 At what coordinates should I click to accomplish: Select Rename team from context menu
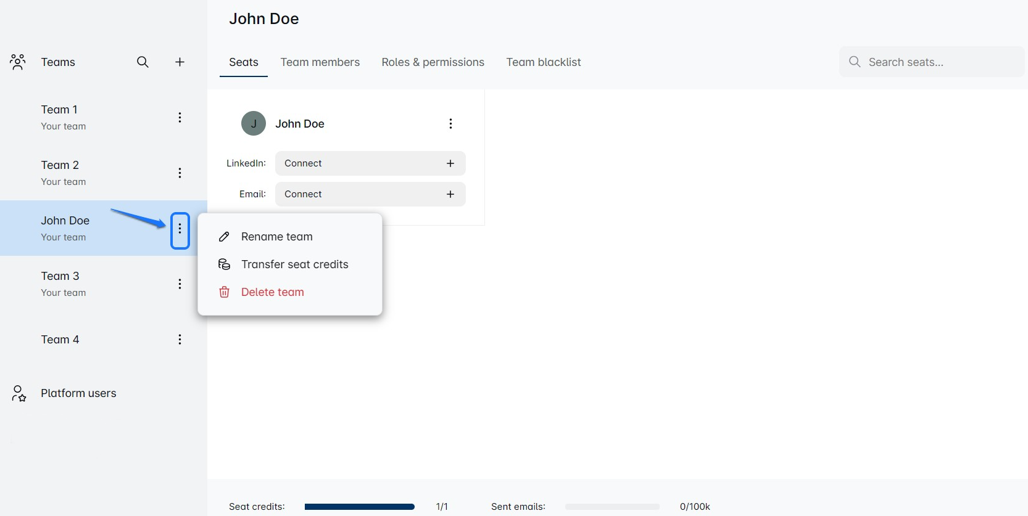click(x=276, y=237)
